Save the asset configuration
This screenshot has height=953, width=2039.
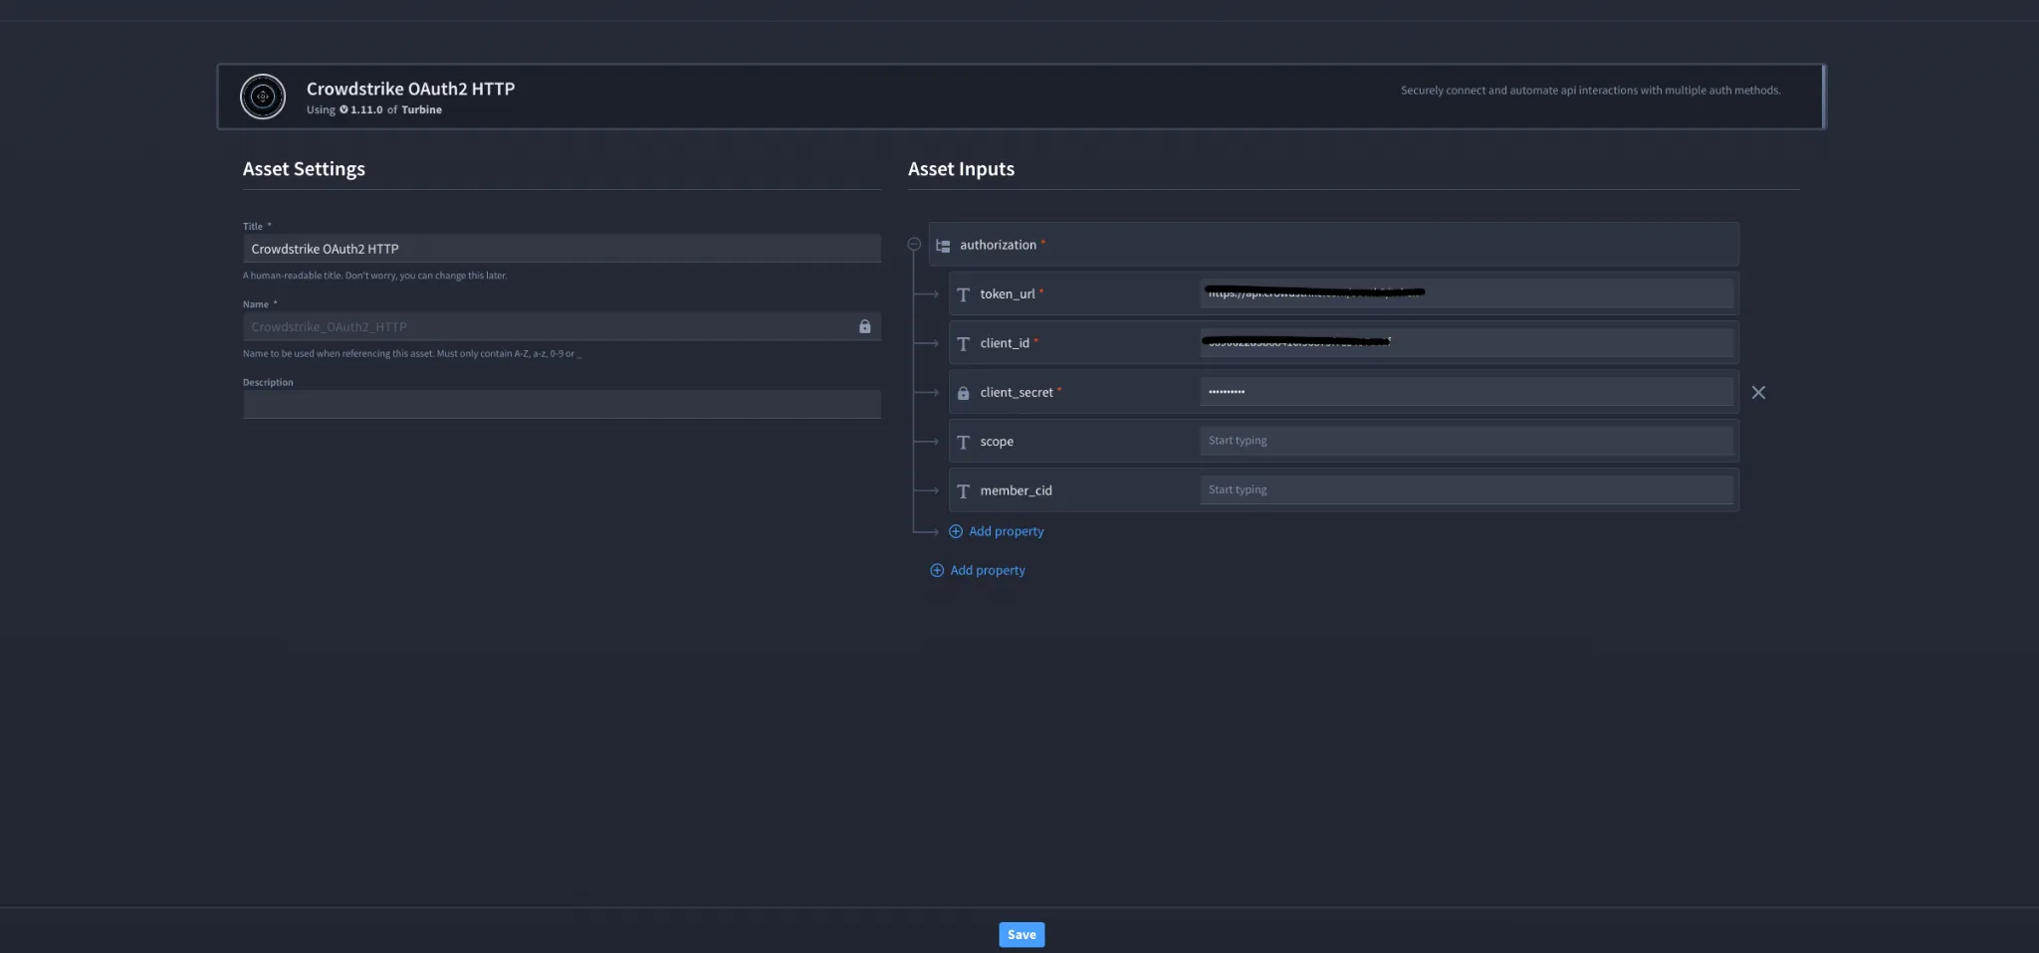point(1021,934)
